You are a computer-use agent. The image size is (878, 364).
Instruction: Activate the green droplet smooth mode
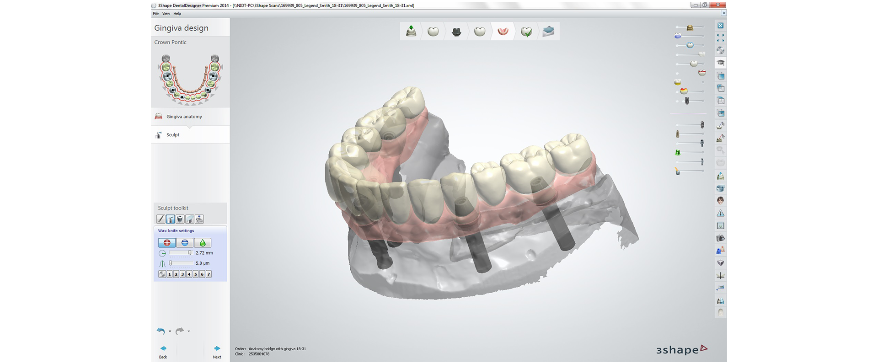tap(203, 243)
